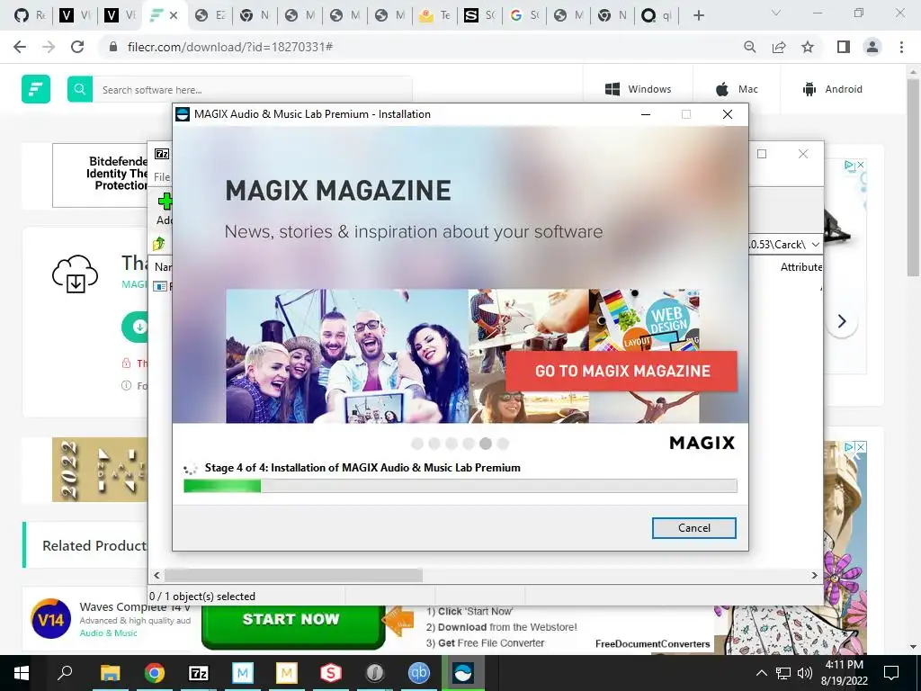The image size is (921, 691).
Task: Click the next arrow on the ad carousel
Action: [x=842, y=321]
